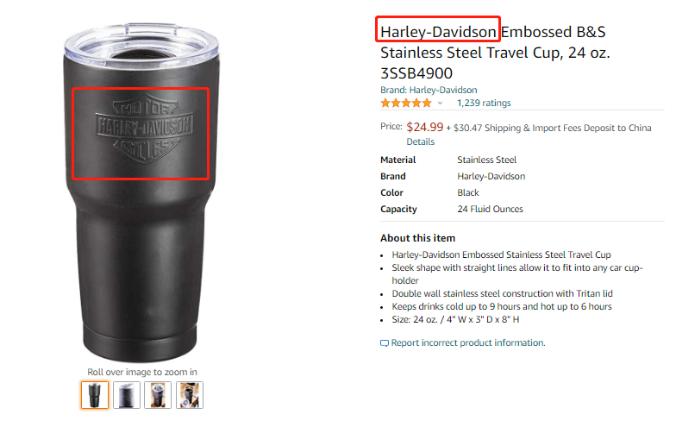Click the 24 Fluid Ounces capacity value
676x427 pixels.
[490, 209]
